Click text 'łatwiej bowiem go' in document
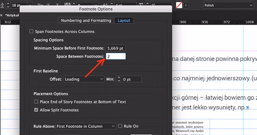This screenshot has height=135, width=257. 229,98
